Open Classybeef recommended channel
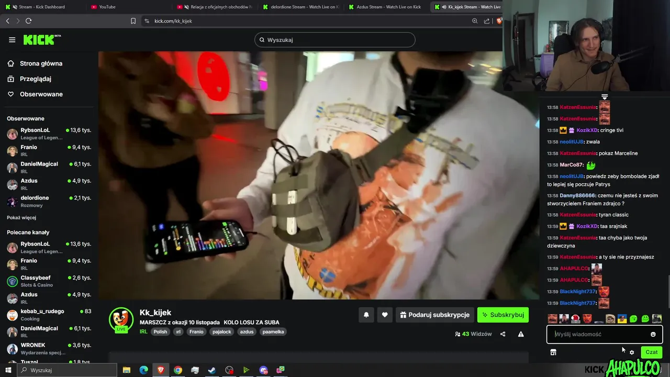670x377 pixels. coord(49,281)
